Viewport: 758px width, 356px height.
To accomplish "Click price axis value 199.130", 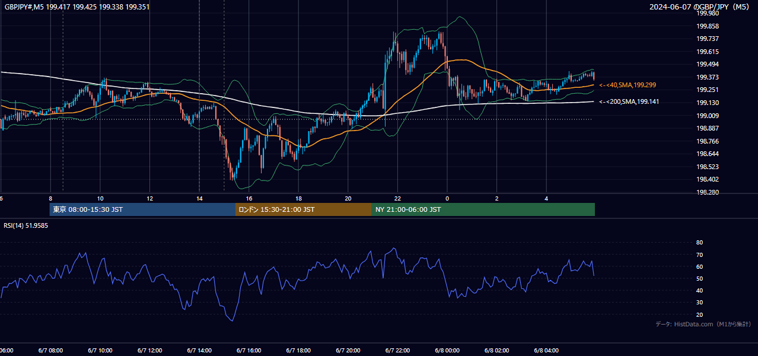I will (x=708, y=103).
